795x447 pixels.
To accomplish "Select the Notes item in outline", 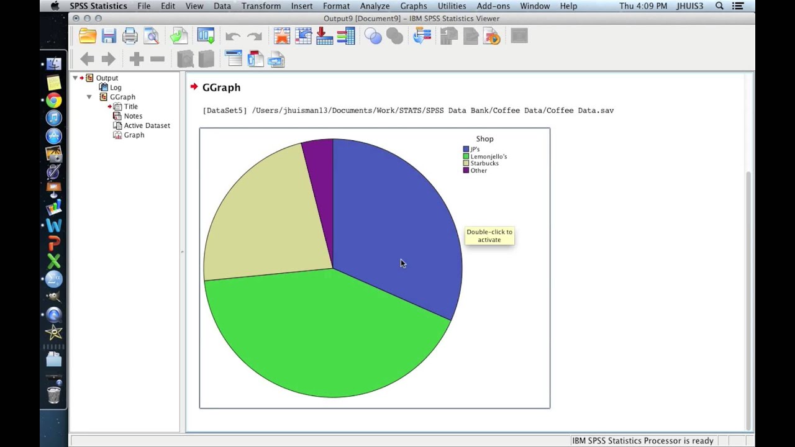I will tap(133, 115).
